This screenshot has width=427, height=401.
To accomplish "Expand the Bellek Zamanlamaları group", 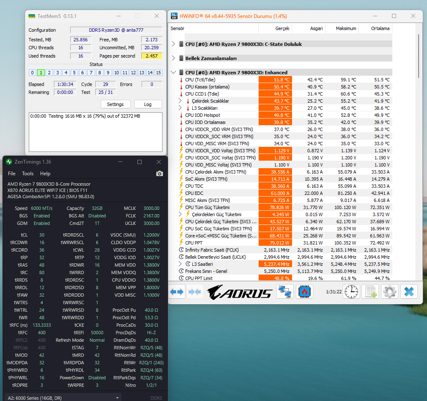I will pyautogui.click(x=173, y=58).
